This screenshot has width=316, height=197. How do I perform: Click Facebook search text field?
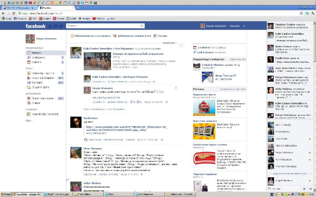coord(103,26)
